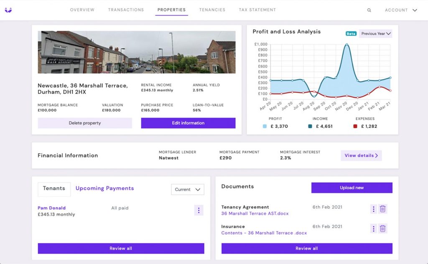
Task: Click the Edit information button
Action: pos(188,123)
